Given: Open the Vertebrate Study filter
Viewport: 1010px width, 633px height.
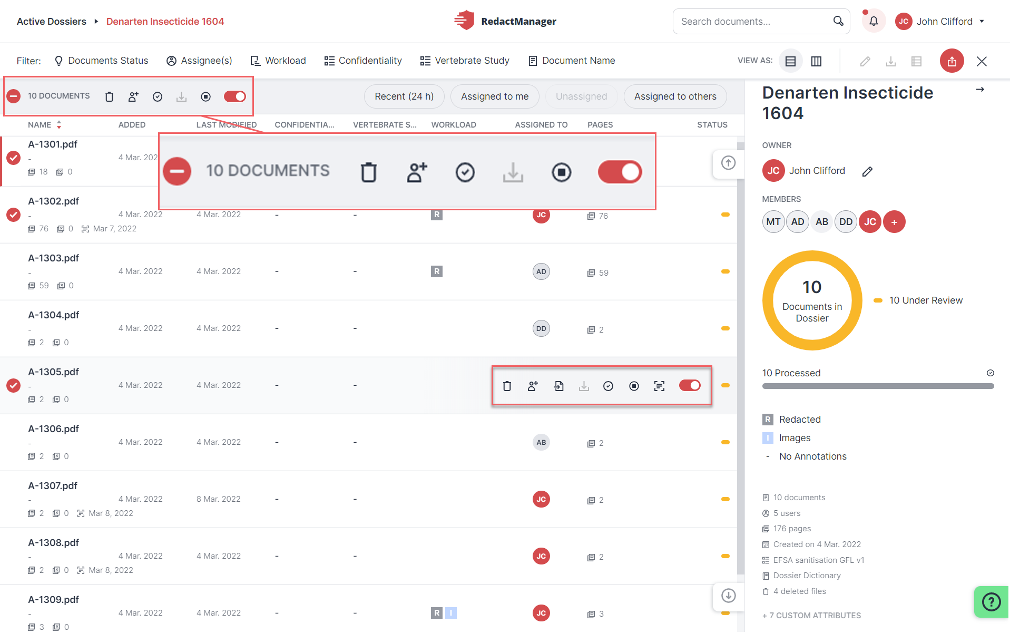Looking at the screenshot, I should [465, 61].
